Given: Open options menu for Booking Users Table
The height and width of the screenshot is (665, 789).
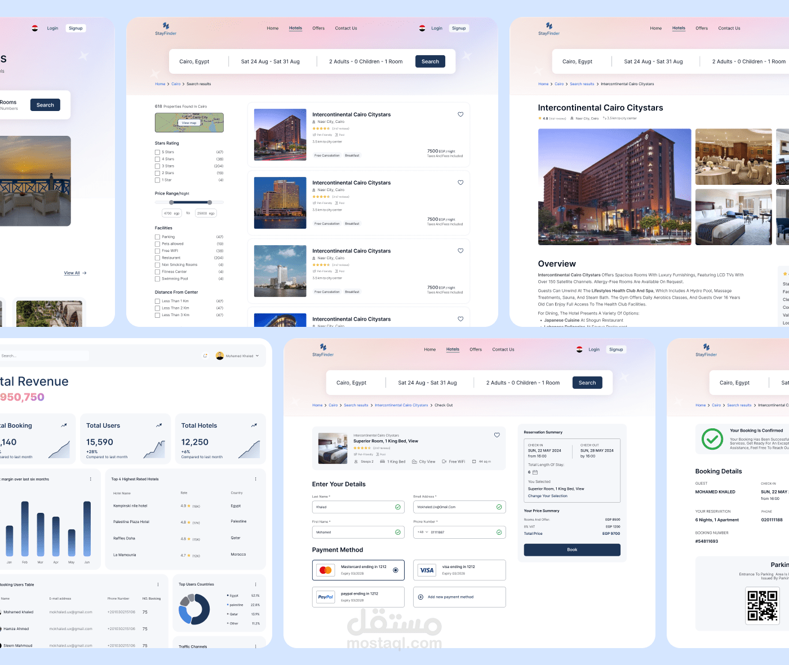Looking at the screenshot, I should 158,584.
